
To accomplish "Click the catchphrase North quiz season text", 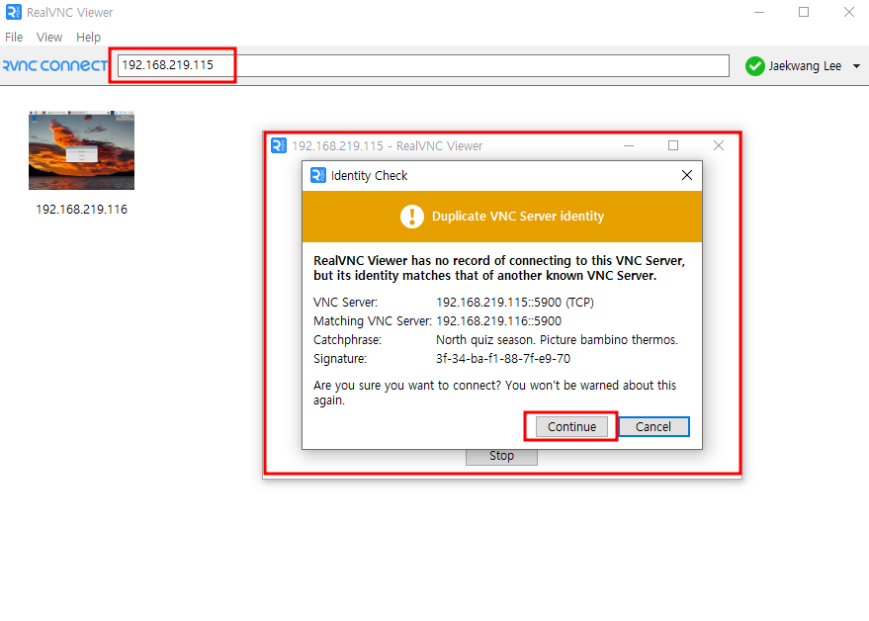I will [x=557, y=340].
